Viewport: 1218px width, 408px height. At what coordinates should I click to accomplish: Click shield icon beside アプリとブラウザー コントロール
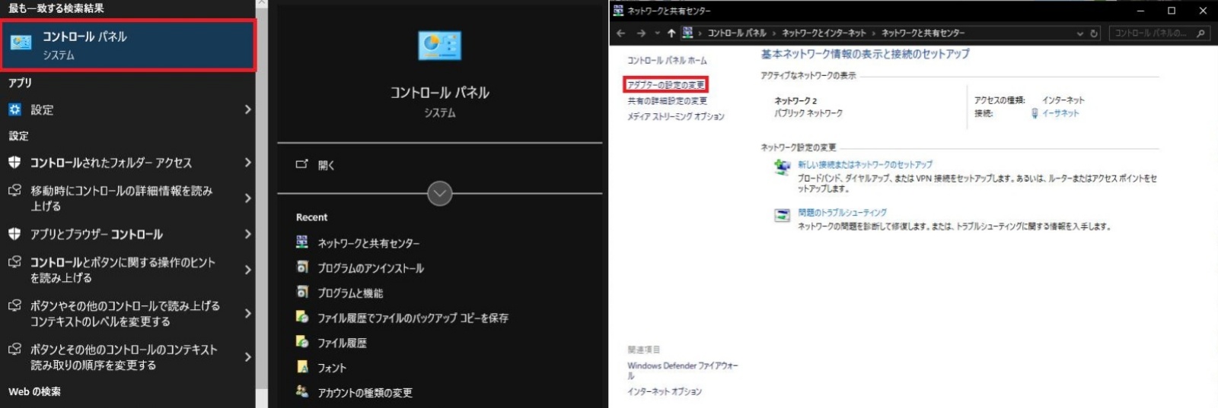14,234
